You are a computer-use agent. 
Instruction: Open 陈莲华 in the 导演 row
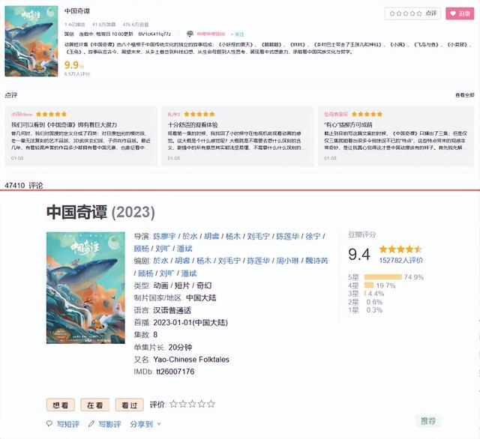click(288, 236)
